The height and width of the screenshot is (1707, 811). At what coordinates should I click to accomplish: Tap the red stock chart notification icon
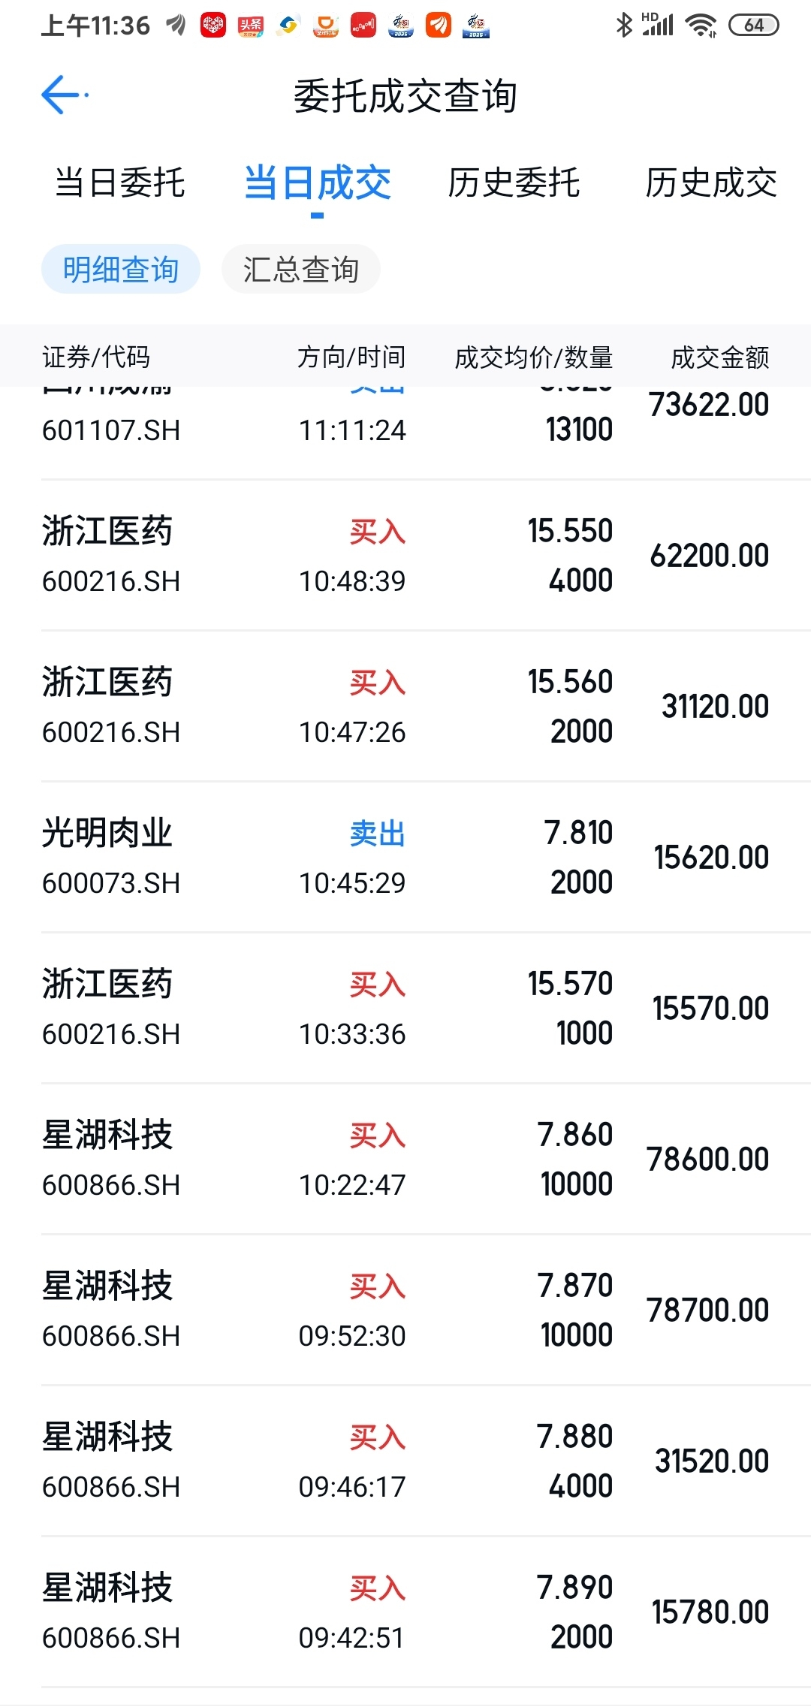point(363,26)
